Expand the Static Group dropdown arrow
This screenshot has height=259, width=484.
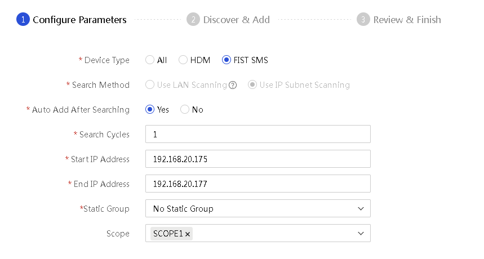[361, 209]
